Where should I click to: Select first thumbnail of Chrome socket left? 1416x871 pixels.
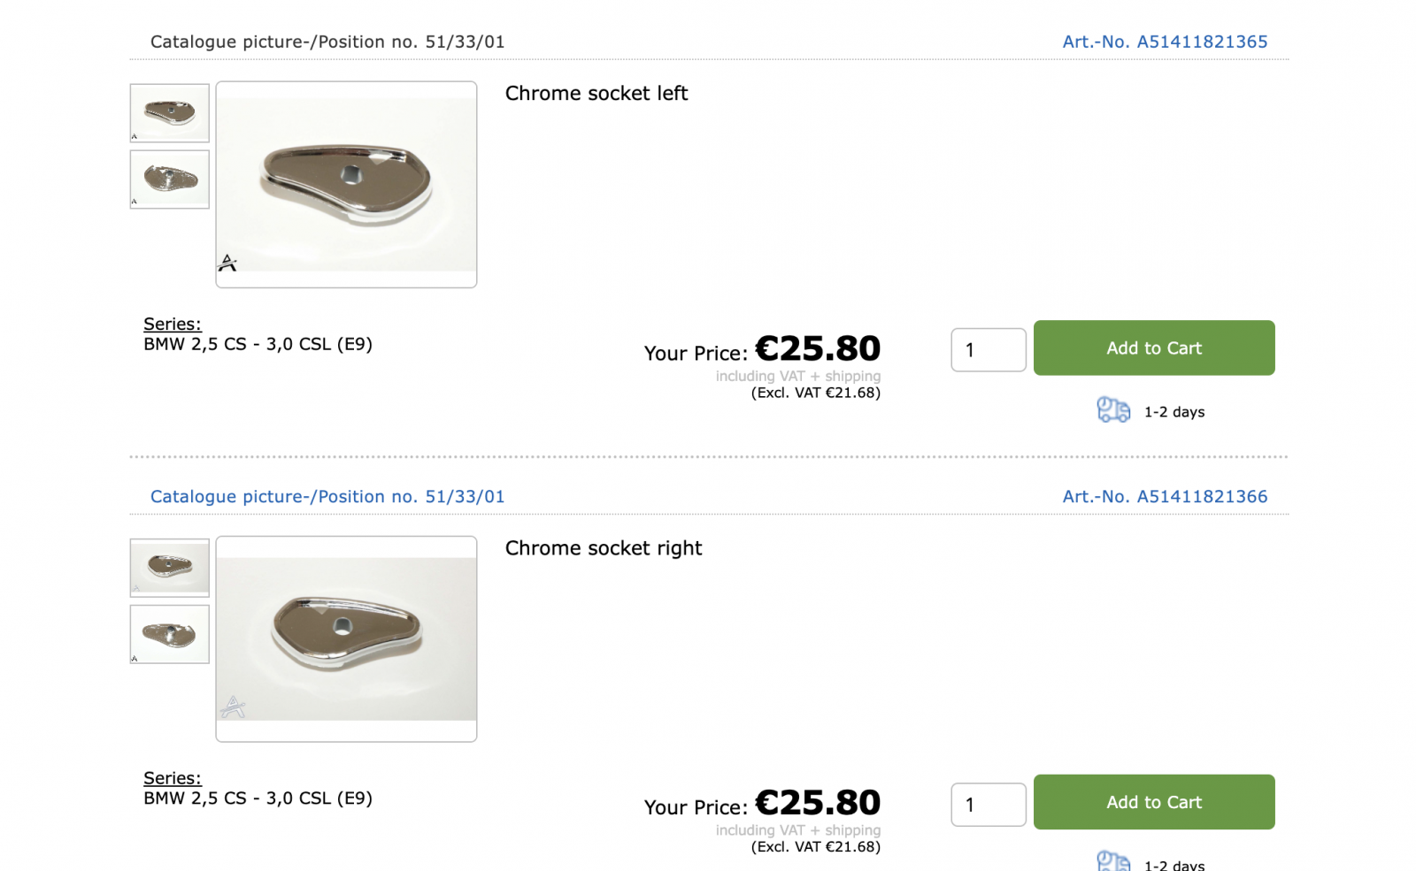pos(170,113)
